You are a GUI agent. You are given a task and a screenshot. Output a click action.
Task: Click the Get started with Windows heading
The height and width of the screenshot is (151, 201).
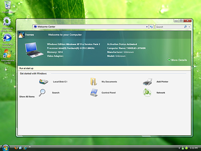[x=33, y=73]
